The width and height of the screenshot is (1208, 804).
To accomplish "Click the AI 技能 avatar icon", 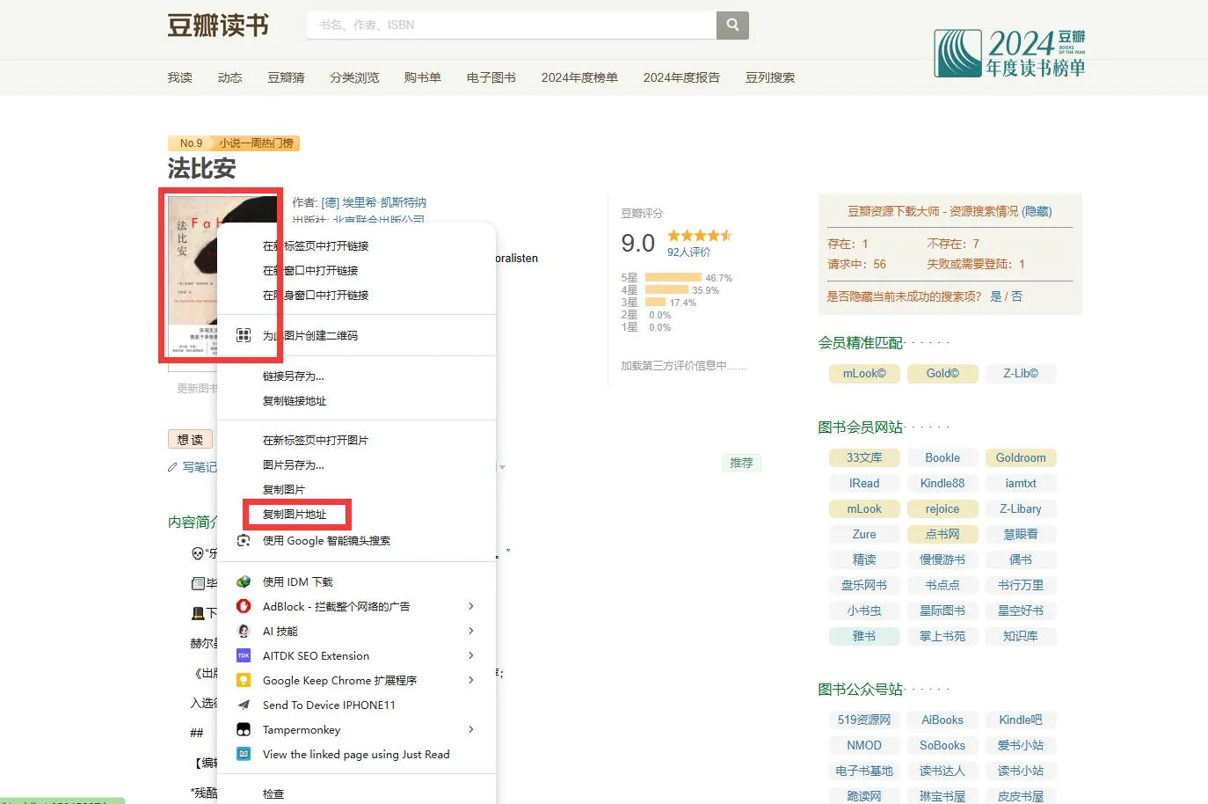I will click(244, 631).
